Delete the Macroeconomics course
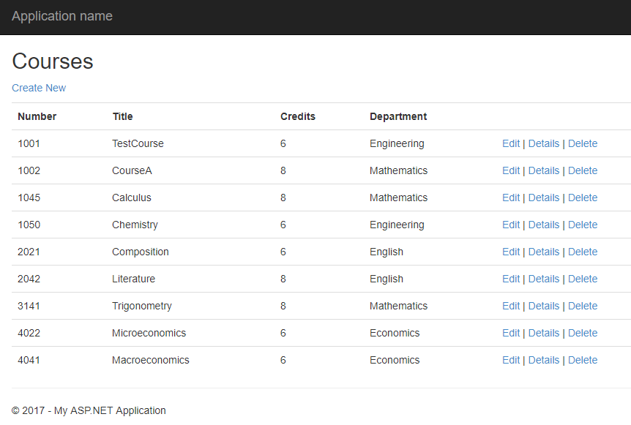 tap(583, 360)
